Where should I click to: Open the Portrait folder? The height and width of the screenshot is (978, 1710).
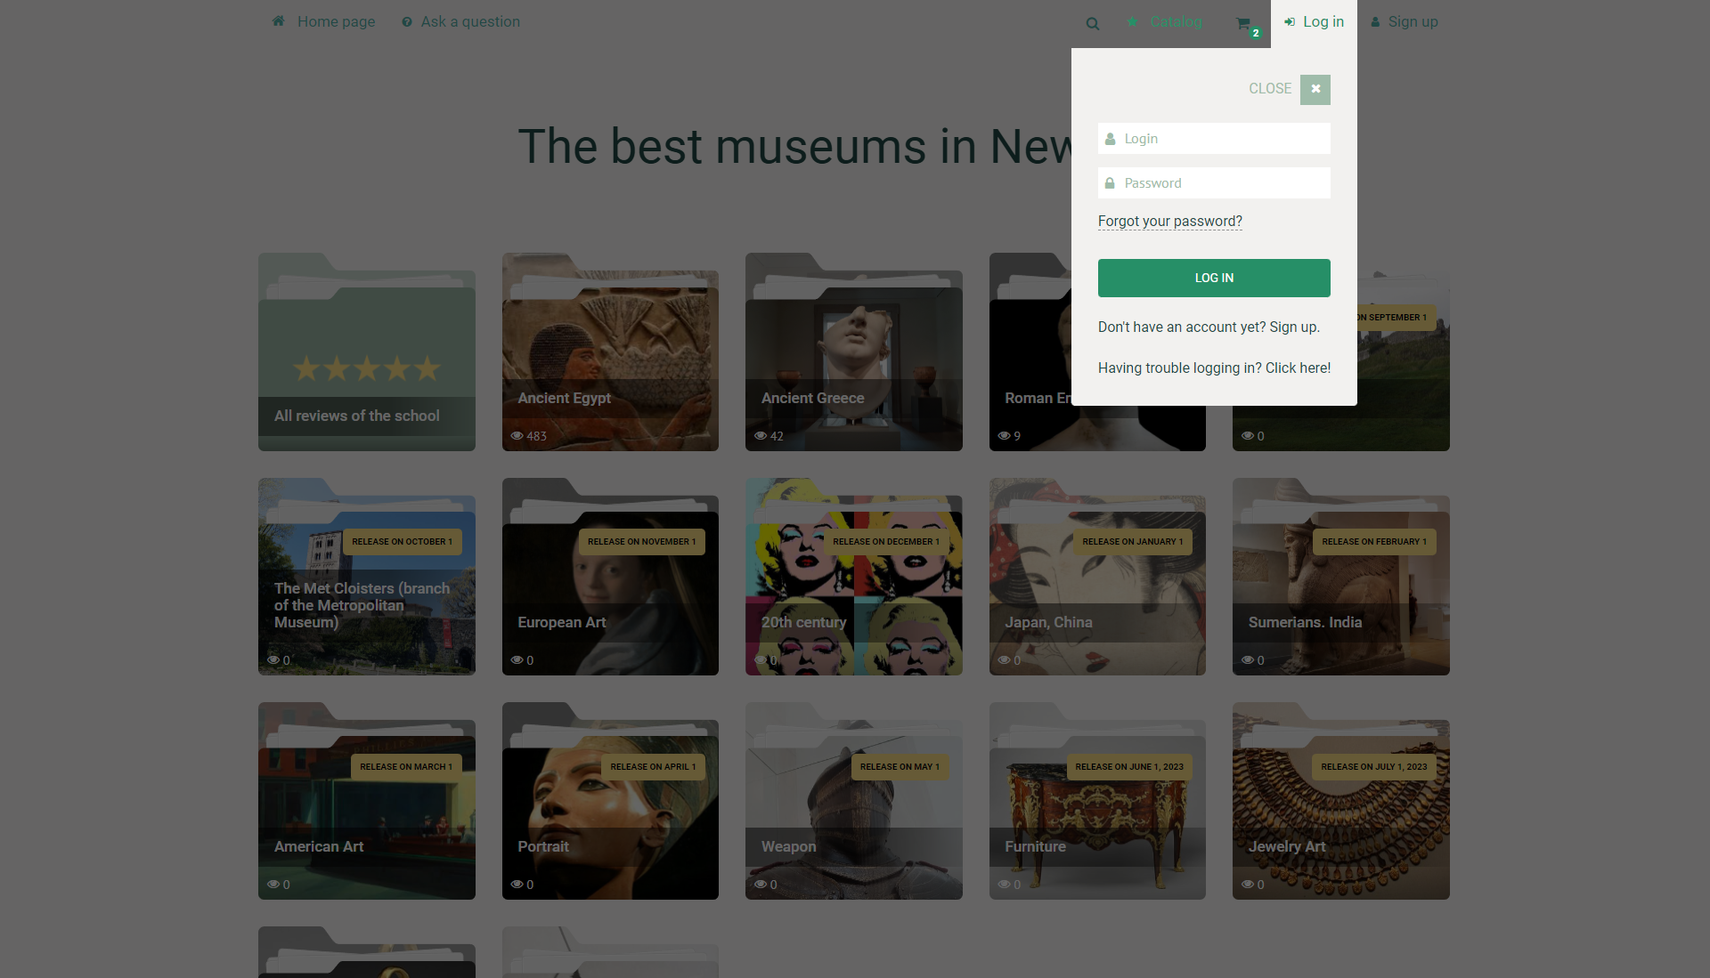point(610,801)
